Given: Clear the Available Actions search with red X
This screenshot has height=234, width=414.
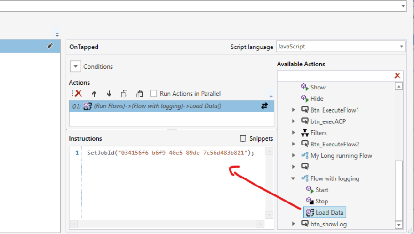Looking at the screenshot, I should (x=398, y=76).
